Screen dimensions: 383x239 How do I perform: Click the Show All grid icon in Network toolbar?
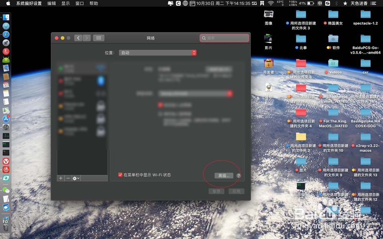coord(98,37)
